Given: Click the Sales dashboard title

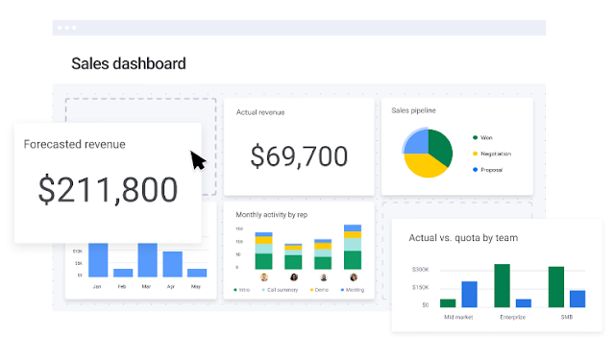Looking at the screenshot, I should 129,64.
